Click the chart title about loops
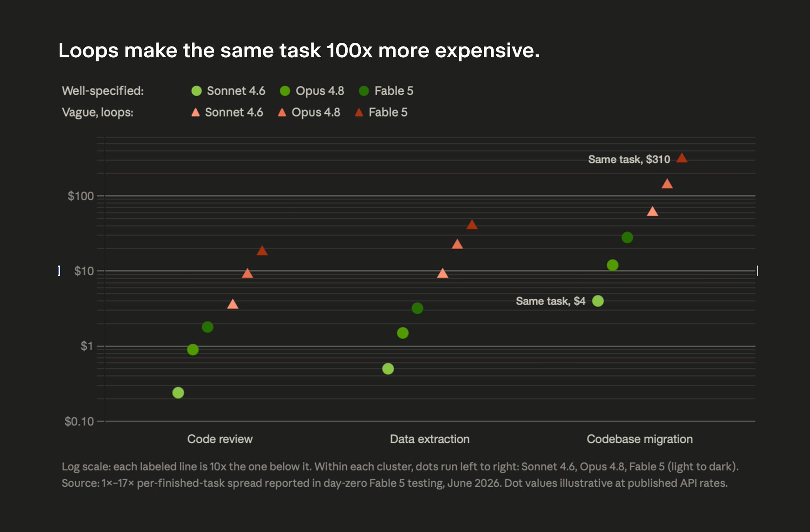Image resolution: width=810 pixels, height=532 pixels. 299,51
